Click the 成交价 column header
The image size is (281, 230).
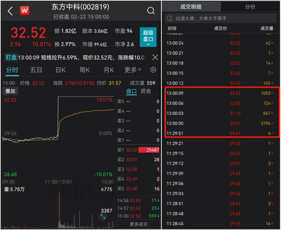(x=221, y=28)
